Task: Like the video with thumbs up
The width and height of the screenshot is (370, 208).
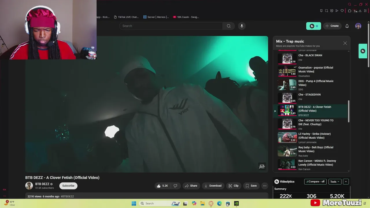Action: coord(162,186)
